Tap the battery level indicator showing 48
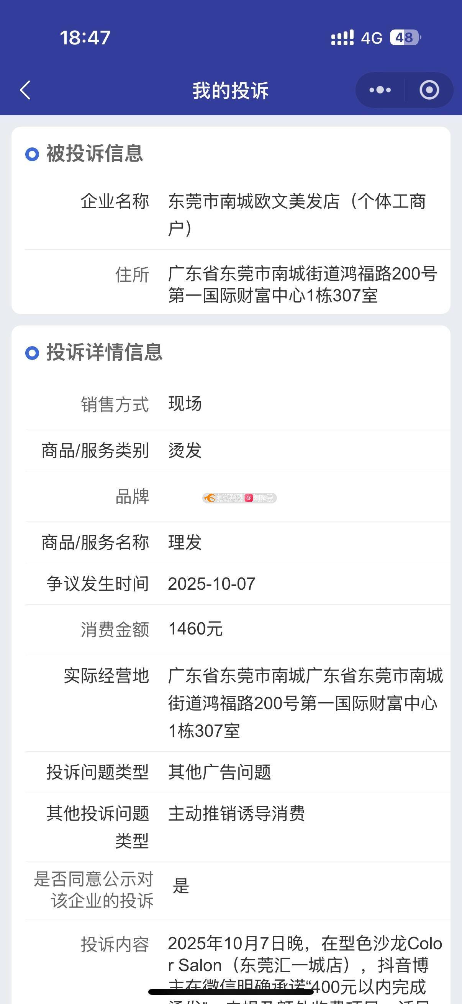 pyautogui.click(x=405, y=38)
